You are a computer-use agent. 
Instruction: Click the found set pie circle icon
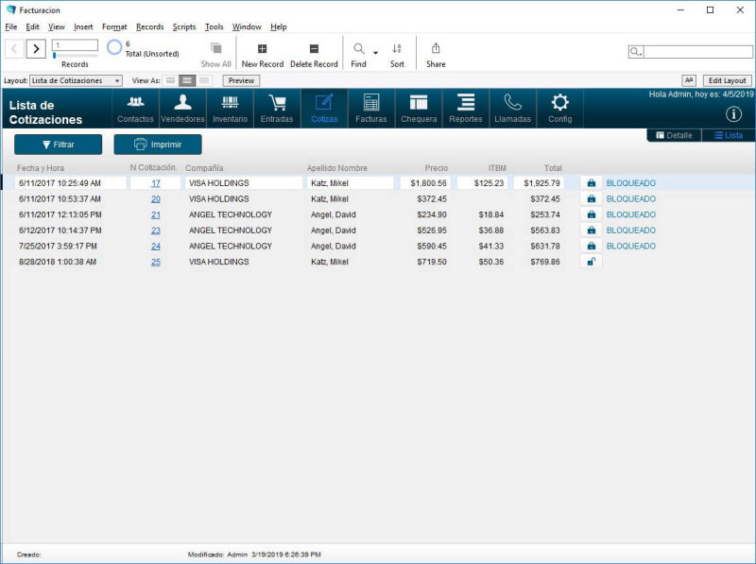[114, 47]
